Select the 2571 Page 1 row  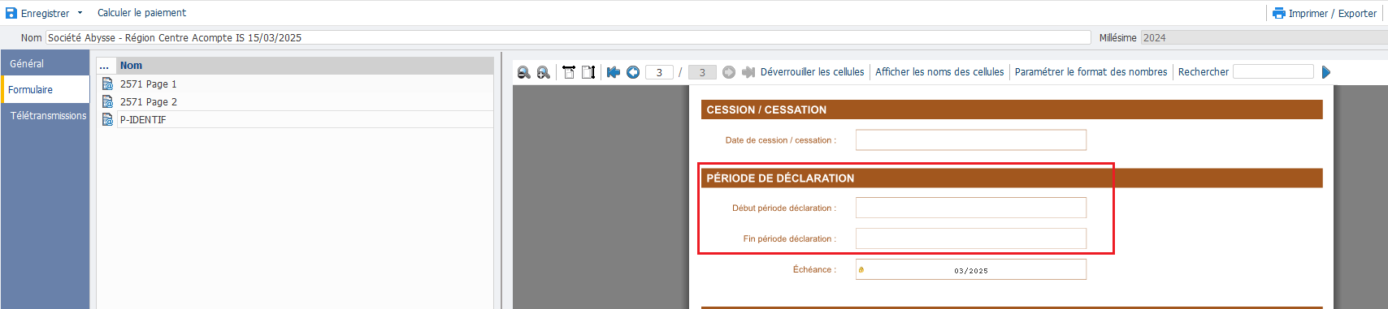[x=305, y=84]
